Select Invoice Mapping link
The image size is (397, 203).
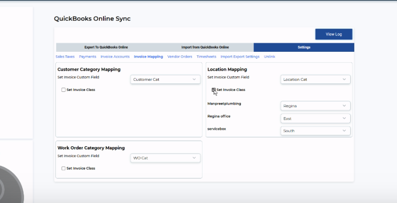coord(149,57)
